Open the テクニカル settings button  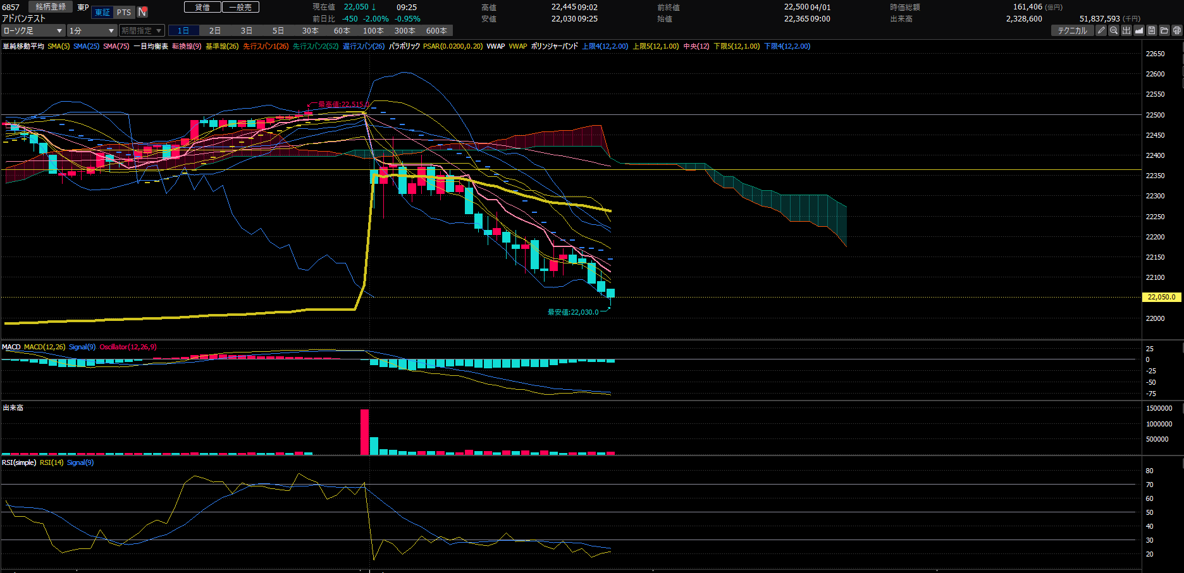click(1072, 30)
